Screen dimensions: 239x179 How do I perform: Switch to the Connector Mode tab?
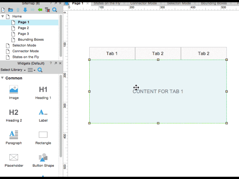pyautogui.click(x=143, y=3)
